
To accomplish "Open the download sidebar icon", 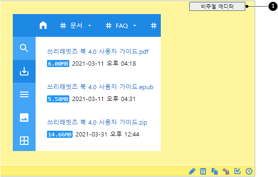I will pos(24,71).
